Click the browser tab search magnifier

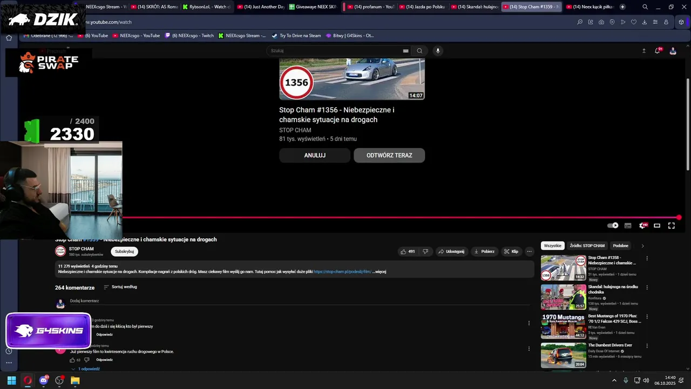click(x=645, y=7)
